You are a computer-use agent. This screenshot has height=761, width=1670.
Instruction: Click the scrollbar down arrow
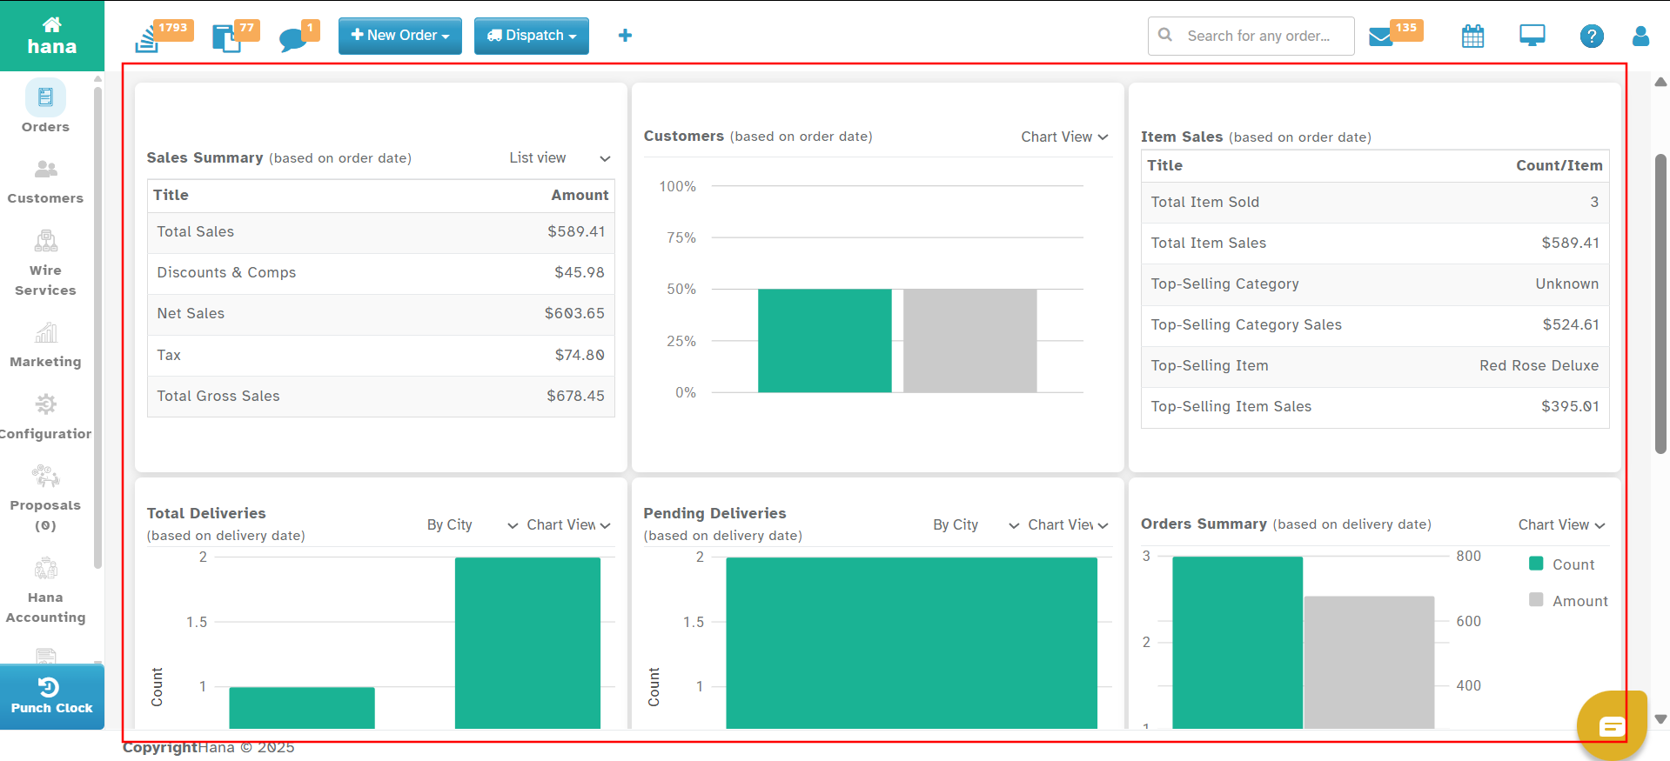coord(1660,719)
